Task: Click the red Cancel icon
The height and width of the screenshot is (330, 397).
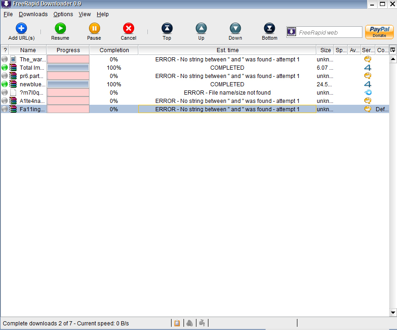Action: 129,29
